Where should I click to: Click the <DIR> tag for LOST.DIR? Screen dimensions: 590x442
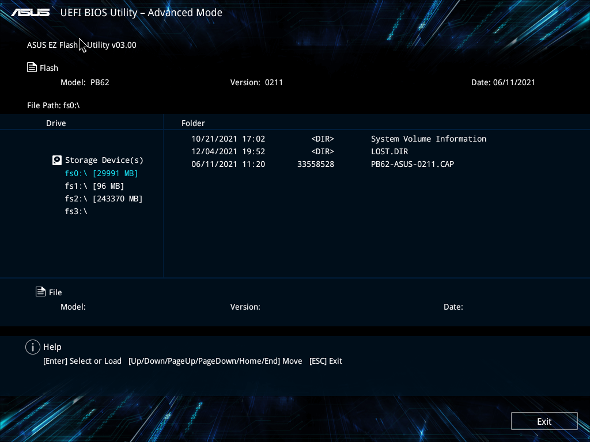coord(323,151)
